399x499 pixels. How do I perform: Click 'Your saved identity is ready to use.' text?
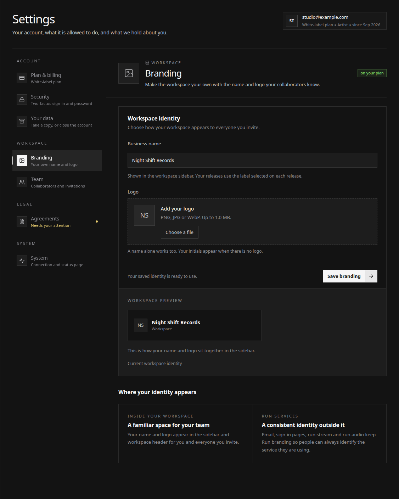pos(162,276)
